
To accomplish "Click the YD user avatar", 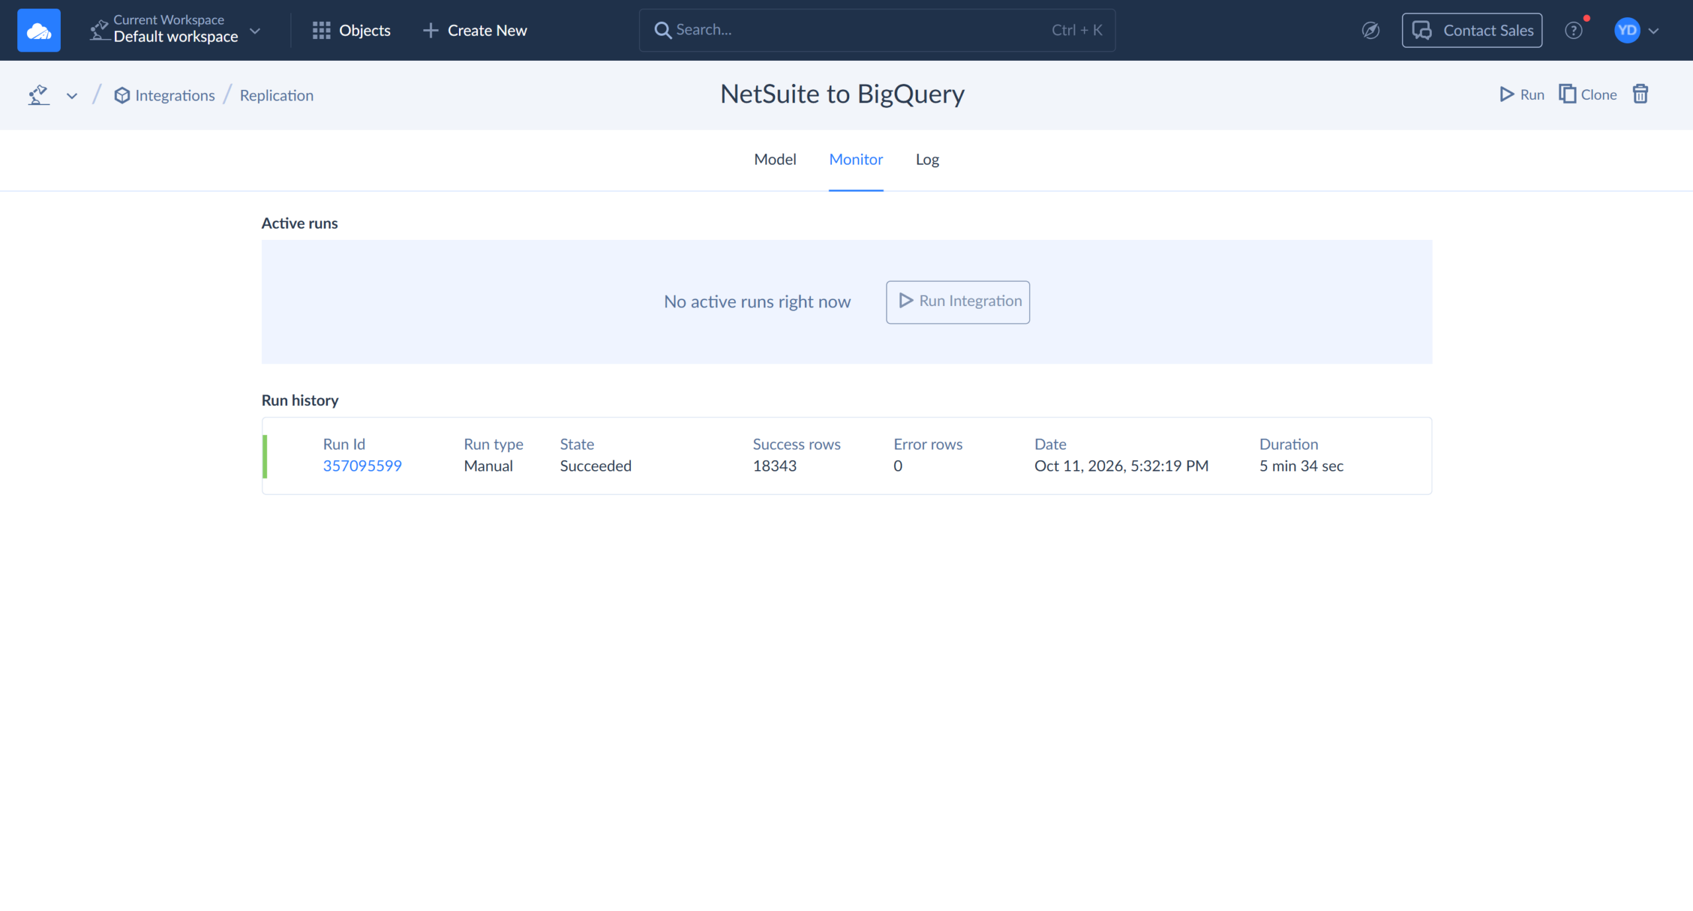I will (1627, 30).
